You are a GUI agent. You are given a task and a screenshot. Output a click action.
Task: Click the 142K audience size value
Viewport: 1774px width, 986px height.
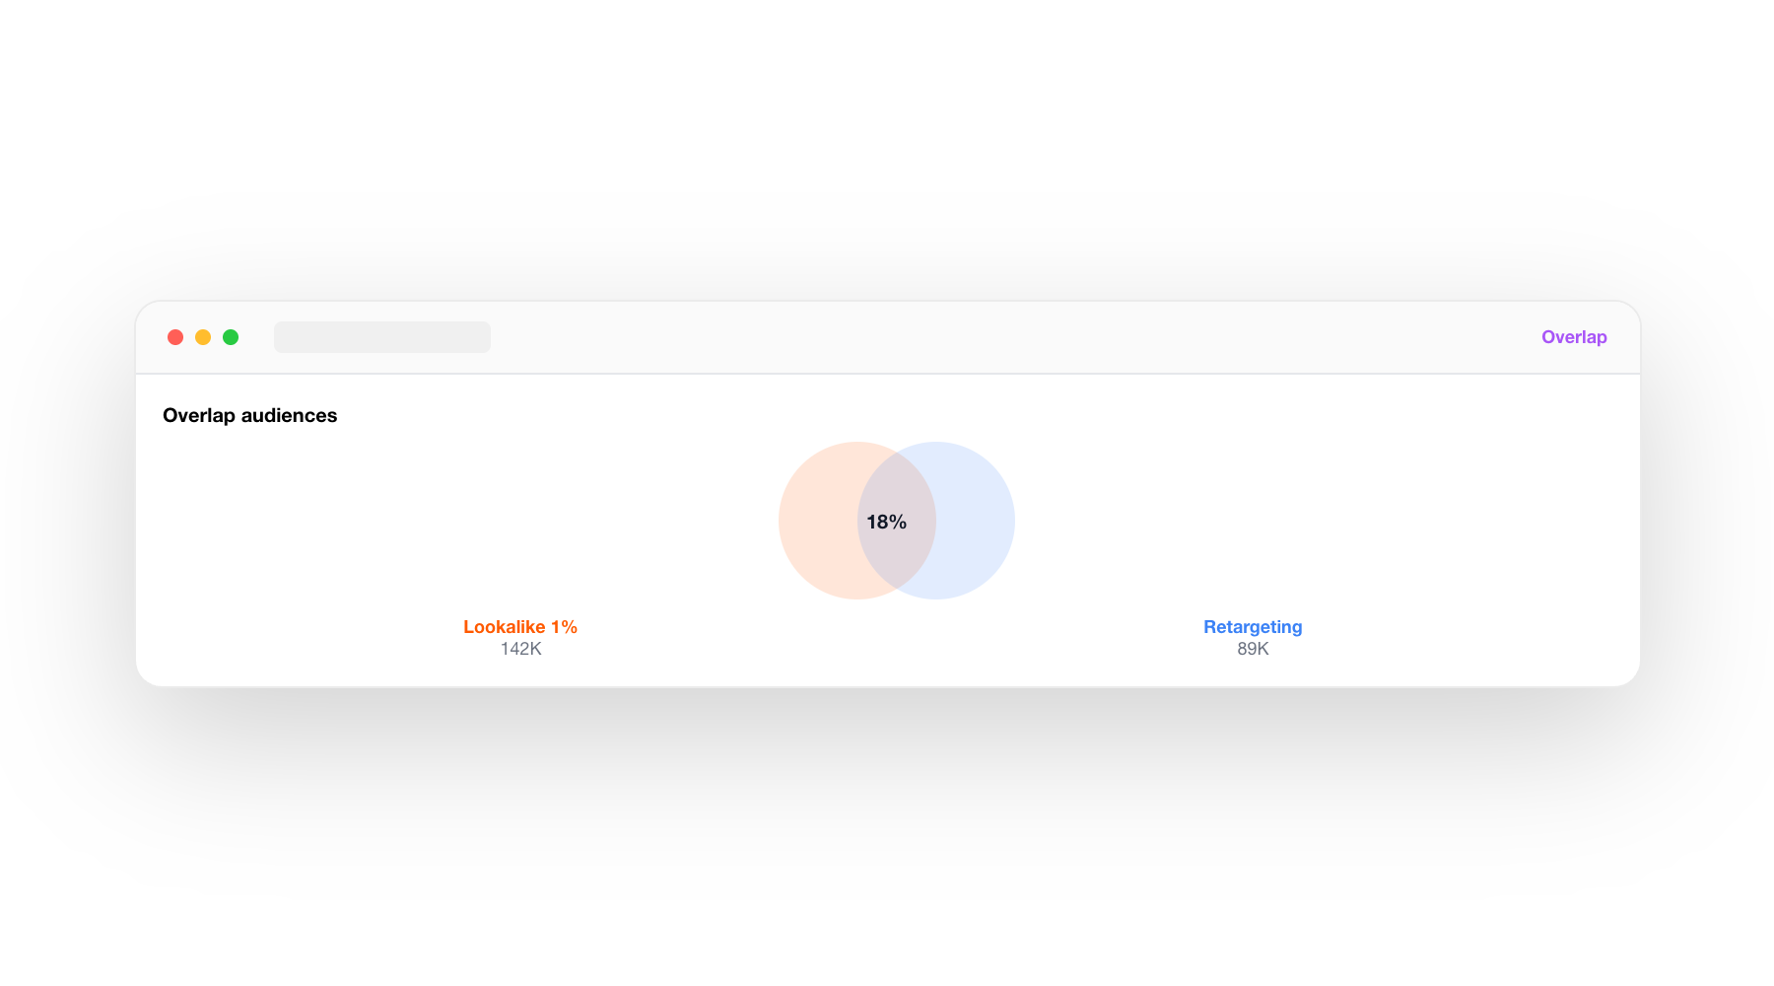520,649
